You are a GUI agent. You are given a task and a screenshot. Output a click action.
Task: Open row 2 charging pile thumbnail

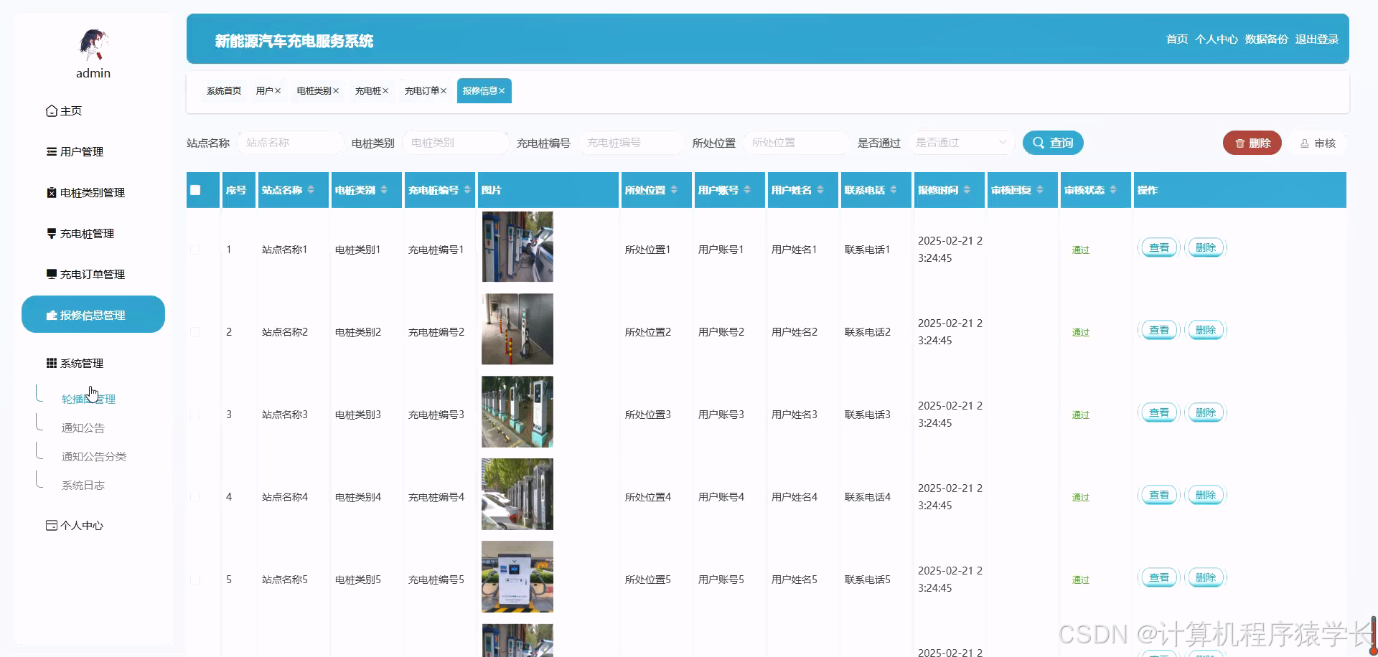(517, 329)
